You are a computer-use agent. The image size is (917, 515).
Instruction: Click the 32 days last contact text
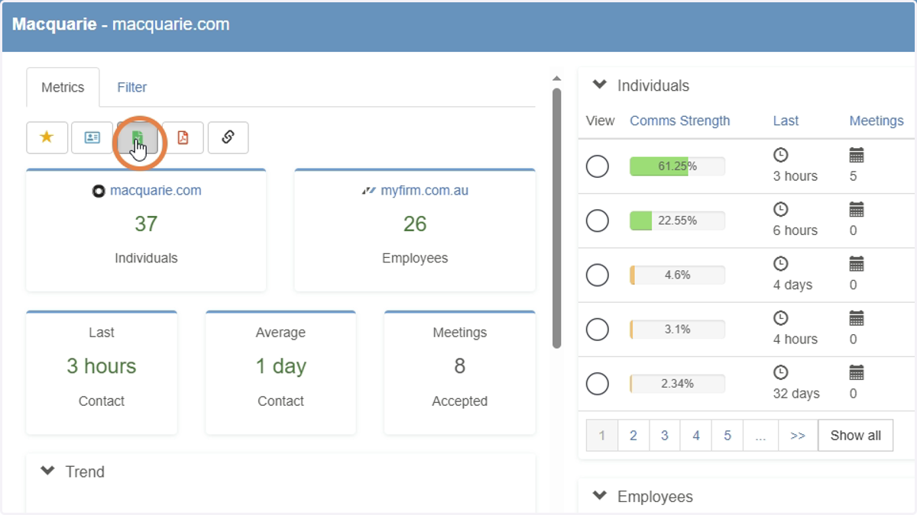tap(796, 394)
